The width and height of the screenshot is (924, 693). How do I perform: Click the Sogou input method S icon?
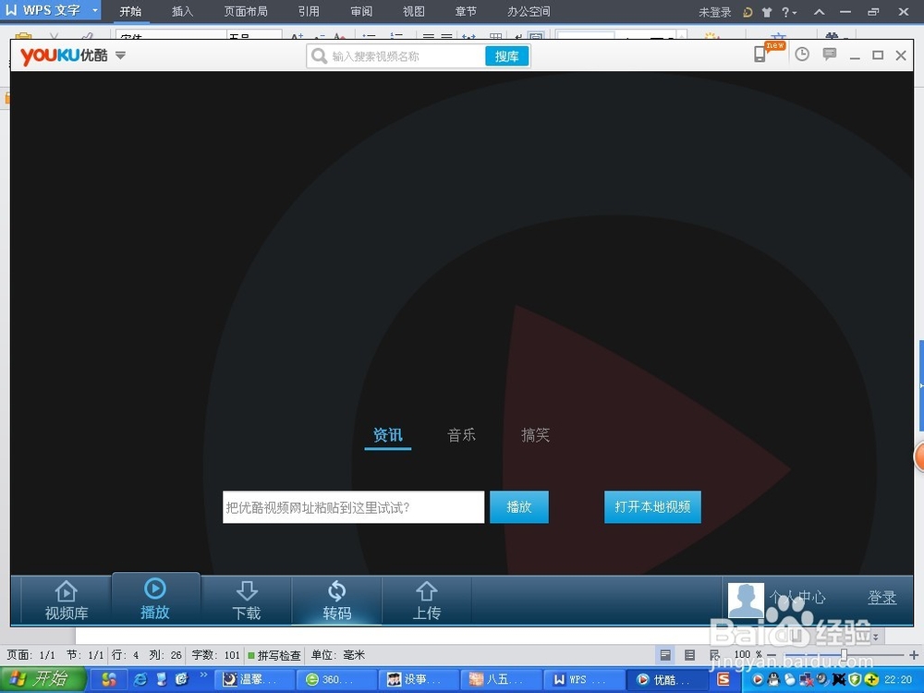pyautogui.click(x=723, y=679)
